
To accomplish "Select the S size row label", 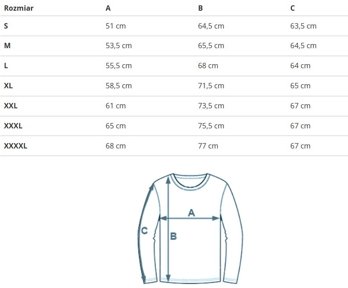I will point(6,26).
